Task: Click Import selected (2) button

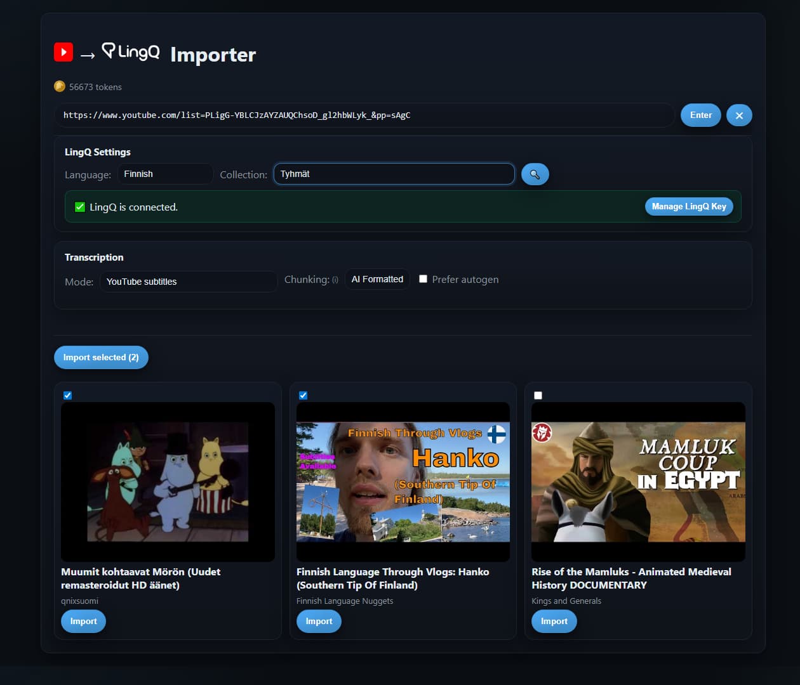Action: click(101, 357)
